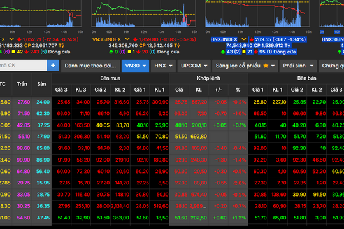The width and height of the screenshot is (344, 229).
Task: Click the 269.55 HNX index value
Action: 263,39
